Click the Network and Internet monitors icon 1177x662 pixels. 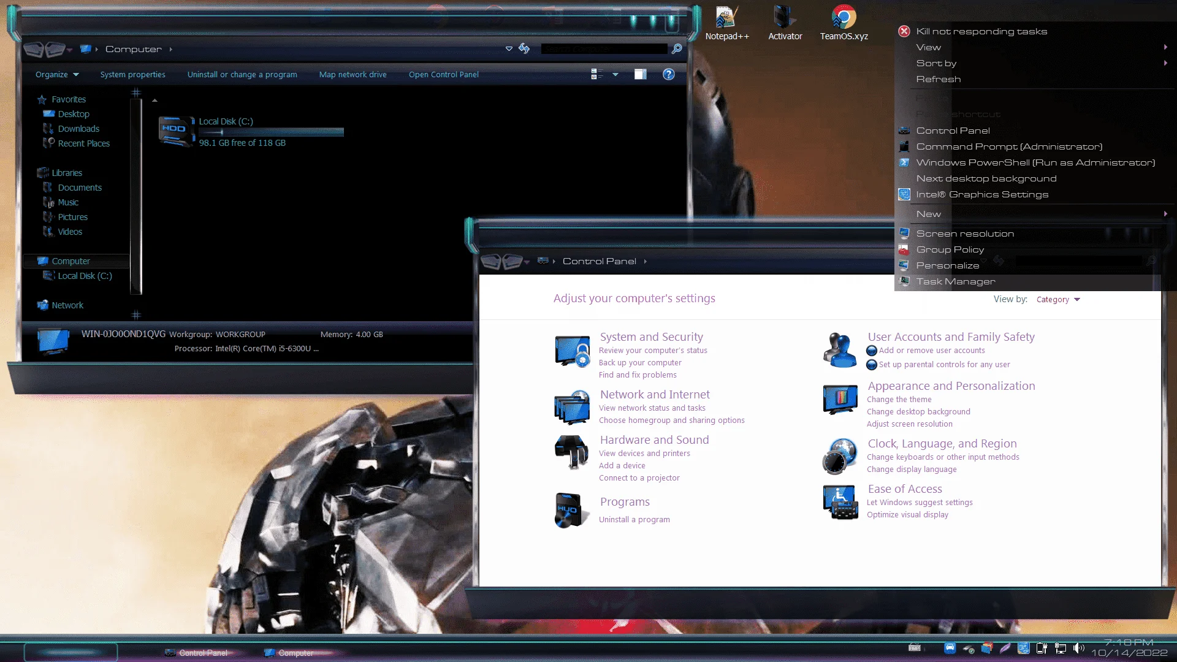(x=572, y=407)
